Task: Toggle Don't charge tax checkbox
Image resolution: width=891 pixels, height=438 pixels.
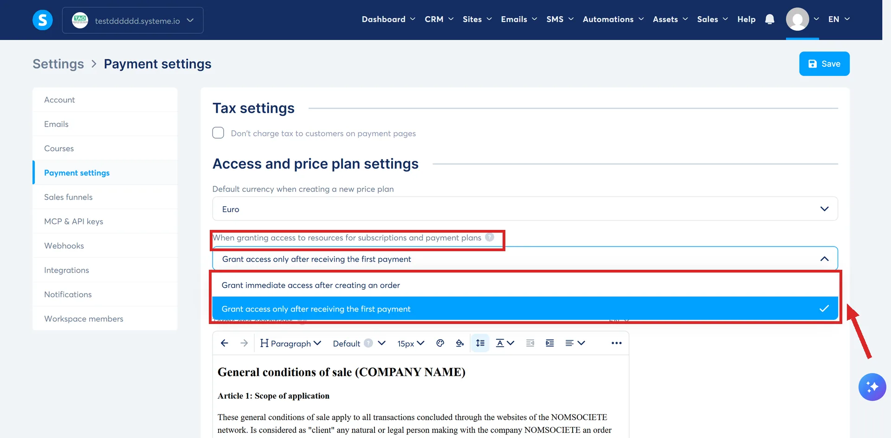Action: (x=218, y=133)
